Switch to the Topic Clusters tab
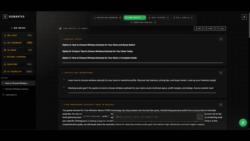 tap(159, 18)
